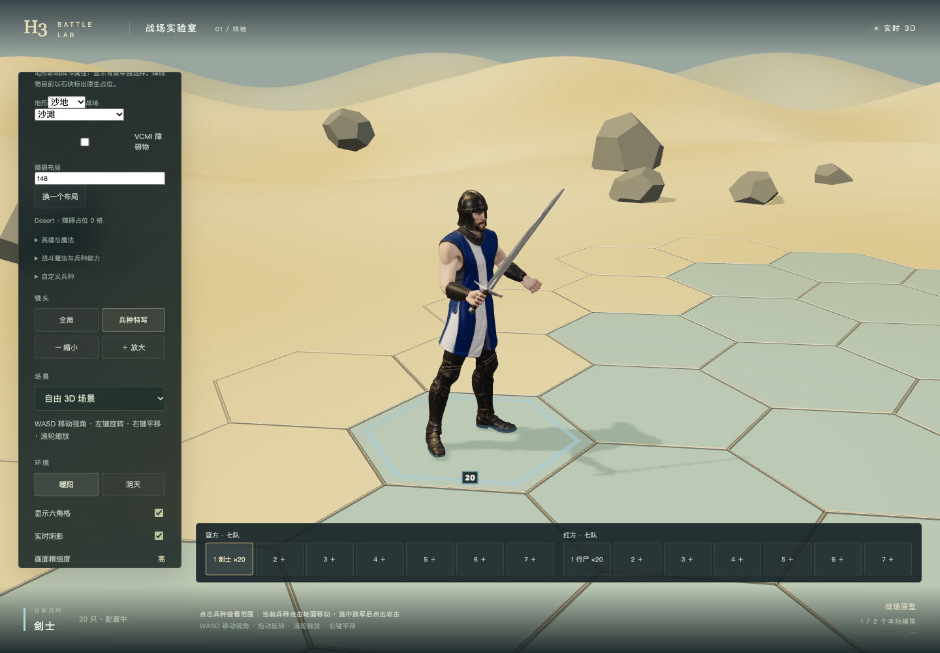940x653 pixels.
Task: Click the 画面精细度 value 高
Action: tap(161, 559)
